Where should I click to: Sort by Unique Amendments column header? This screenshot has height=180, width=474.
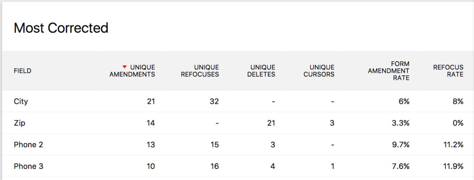(132, 71)
